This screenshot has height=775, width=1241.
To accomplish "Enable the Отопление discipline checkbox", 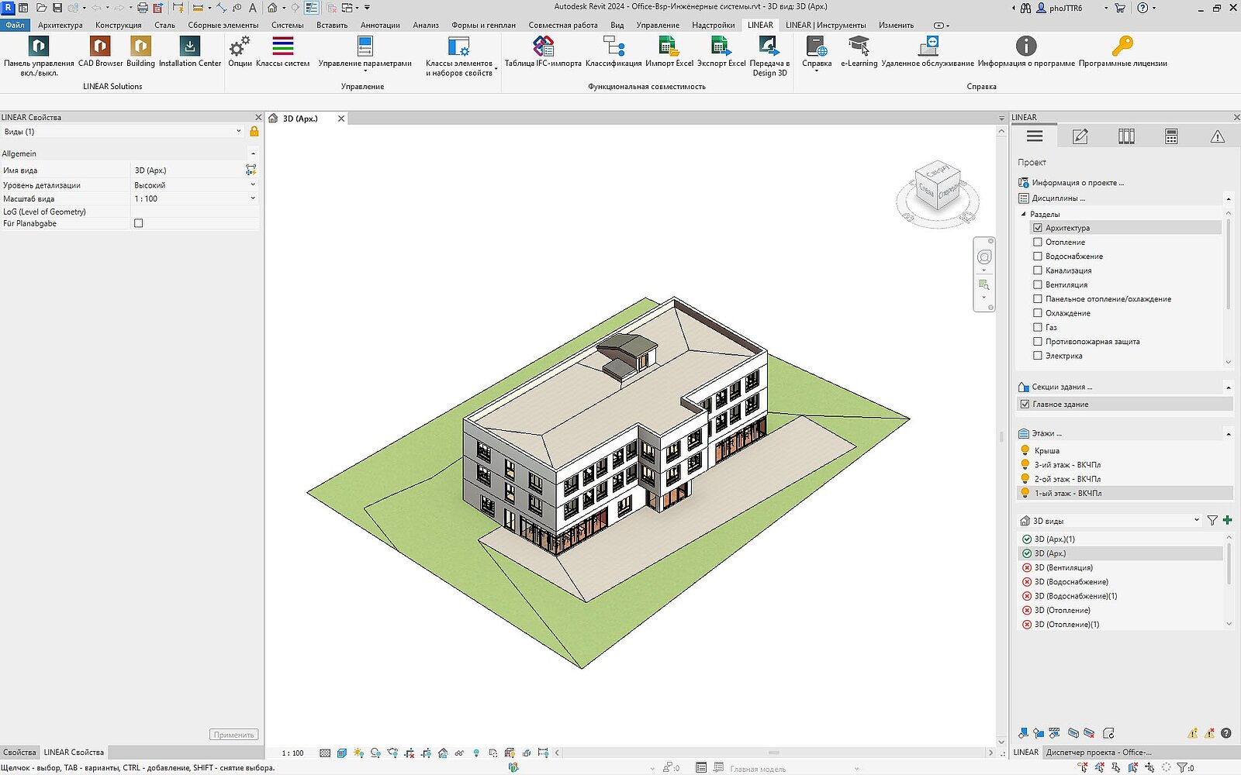I will click(x=1038, y=243).
